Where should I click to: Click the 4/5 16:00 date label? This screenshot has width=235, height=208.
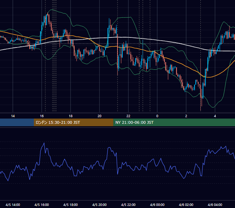click(x=42, y=205)
